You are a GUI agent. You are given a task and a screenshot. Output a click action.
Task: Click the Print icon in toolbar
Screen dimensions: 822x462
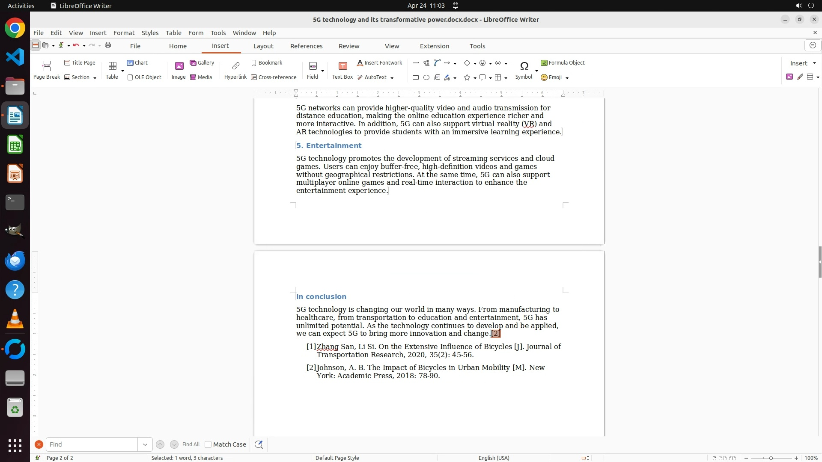point(108,45)
